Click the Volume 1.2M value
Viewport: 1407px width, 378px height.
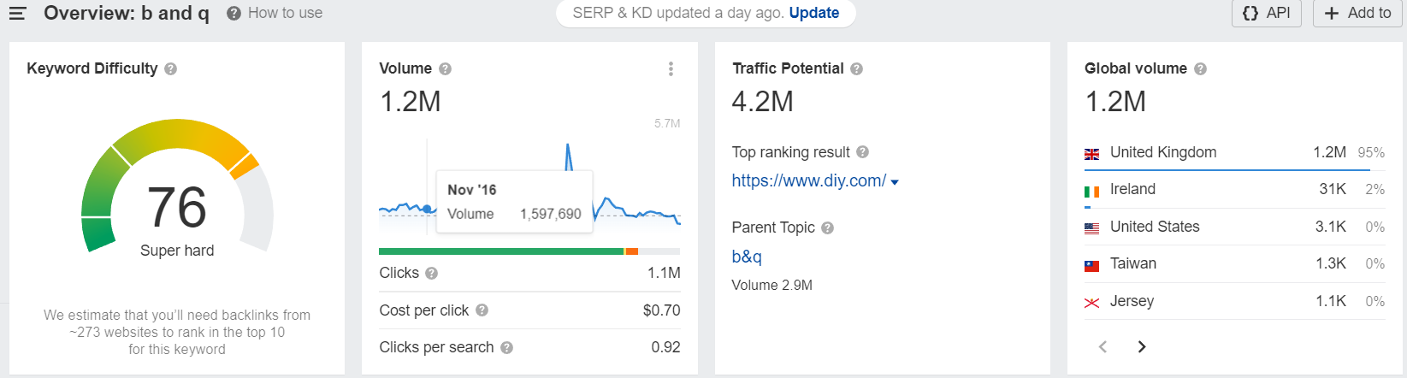(411, 102)
